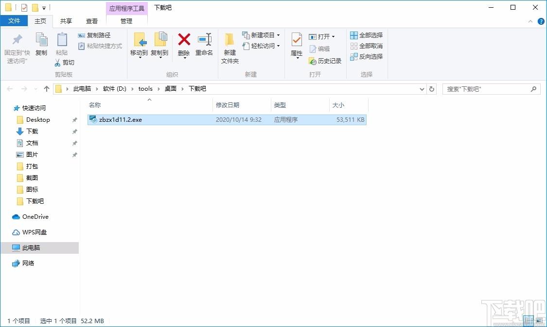Paste shortcut (粘贴快捷方式) option
Viewport: 547px width, 327px height.
100,46
